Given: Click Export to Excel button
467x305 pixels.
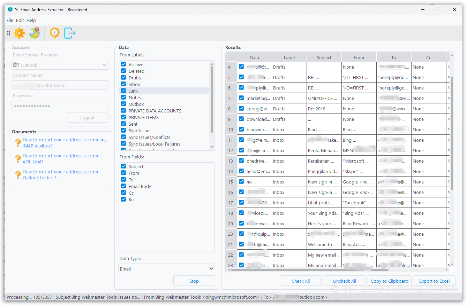Looking at the screenshot, I should [x=434, y=281].
